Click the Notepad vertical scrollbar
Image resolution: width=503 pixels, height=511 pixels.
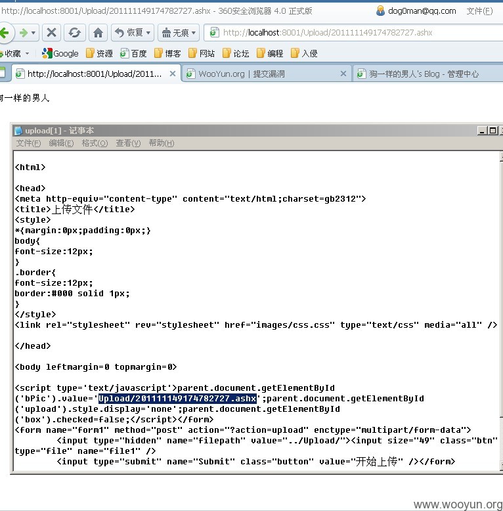(501, 311)
